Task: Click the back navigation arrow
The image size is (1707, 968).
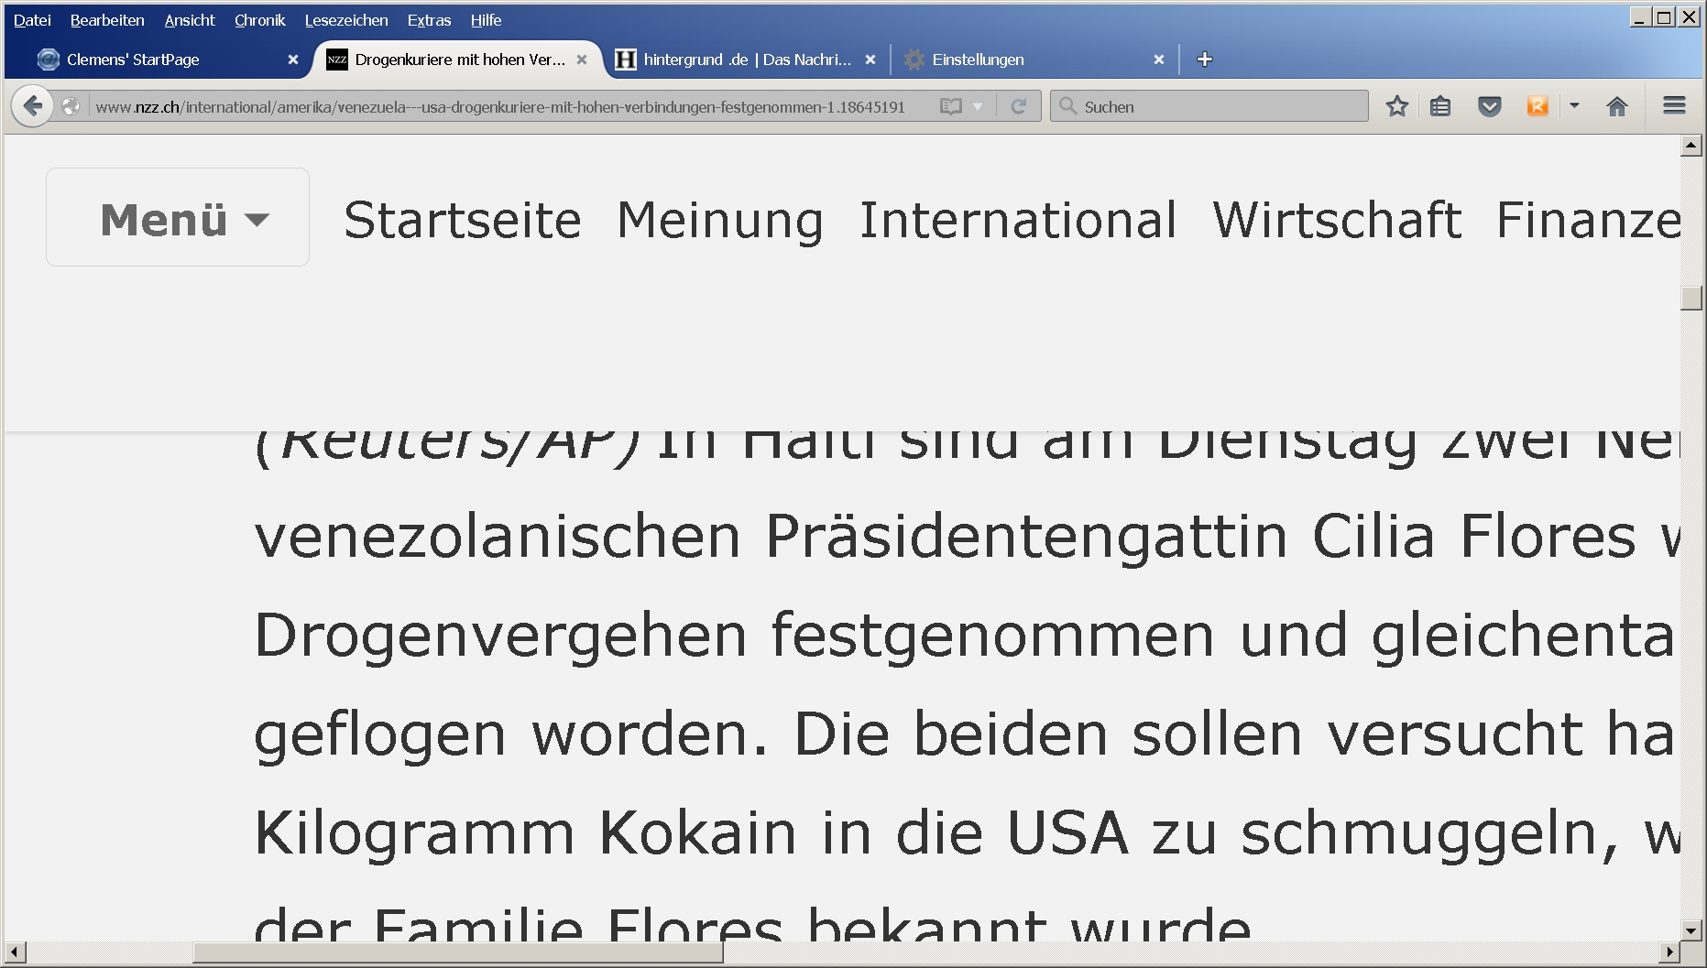Action: [33, 106]
